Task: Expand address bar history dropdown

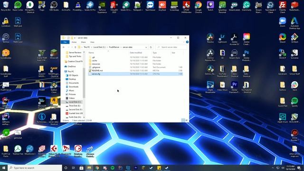Action: (x=146, y=47)
